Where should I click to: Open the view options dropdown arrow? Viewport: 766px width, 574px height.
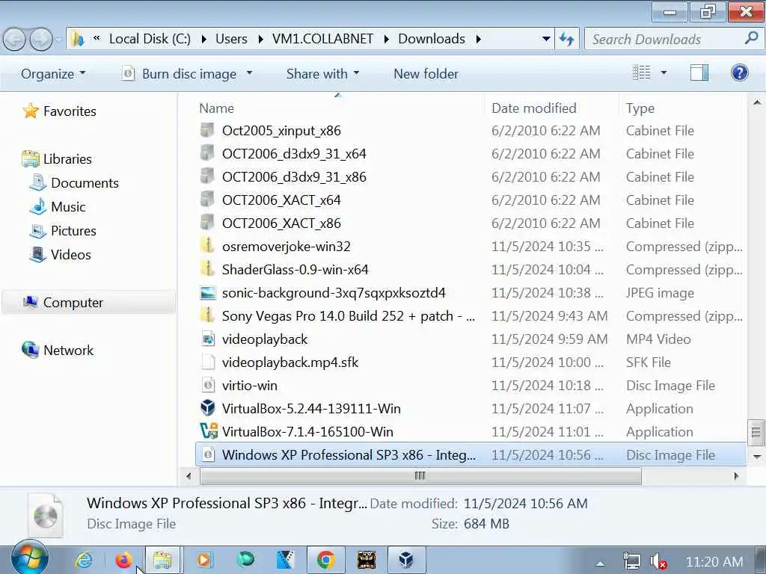(x=664, y=73)
